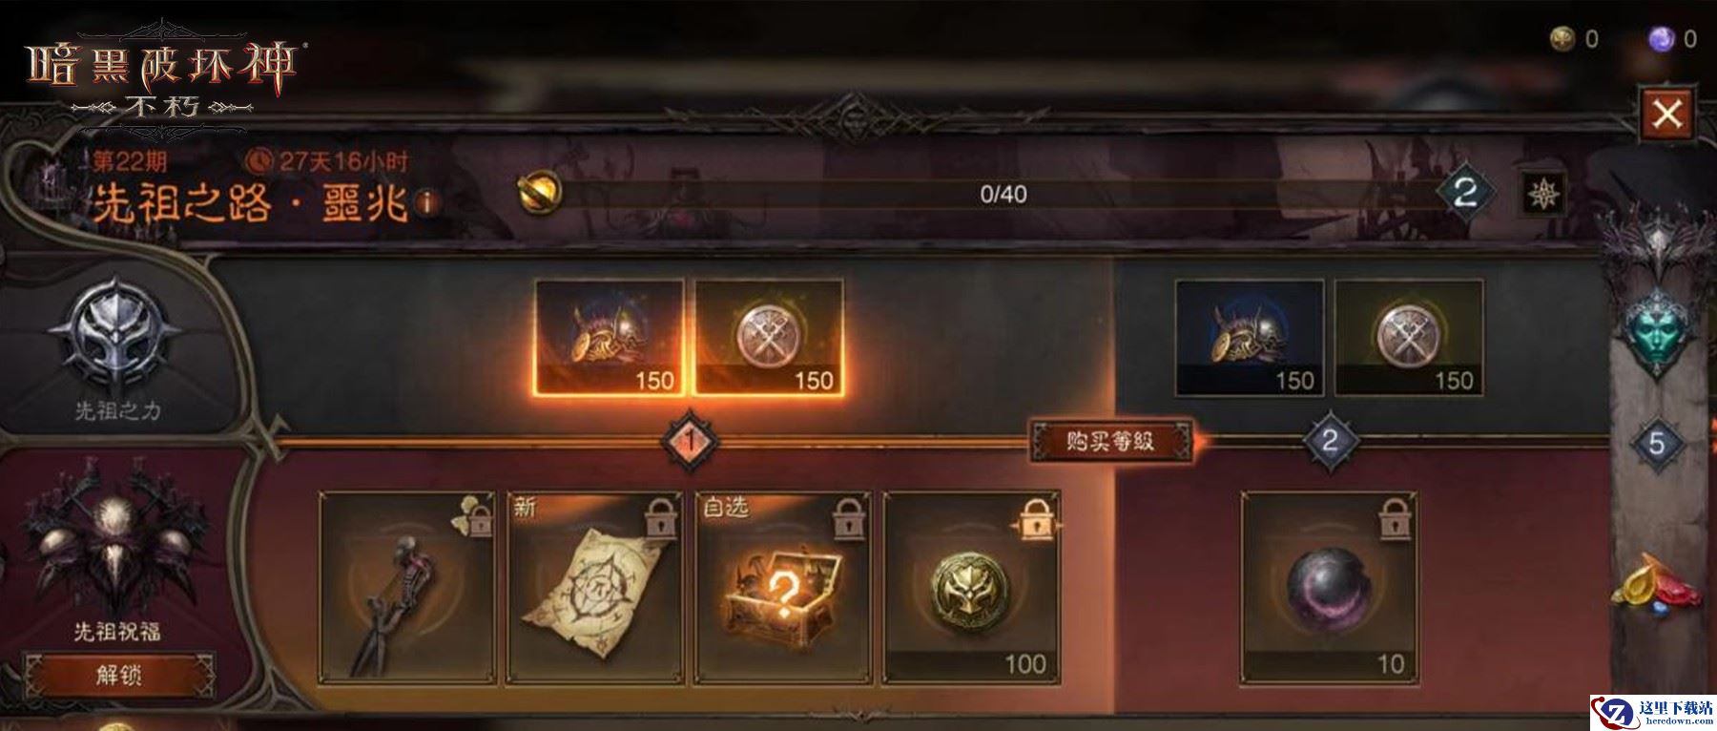Viewport: 1717px width, 731px height.
Task: Click the info icon beside 先祖之路·噩兆
Action: point(428,202)
